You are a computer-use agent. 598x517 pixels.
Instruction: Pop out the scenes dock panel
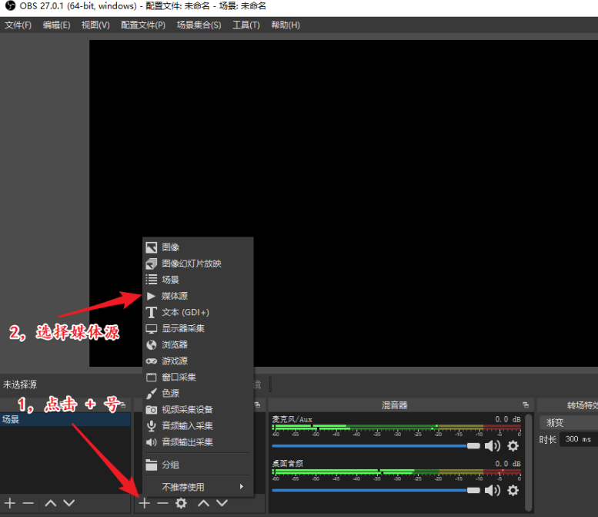[x=123, y=405]
